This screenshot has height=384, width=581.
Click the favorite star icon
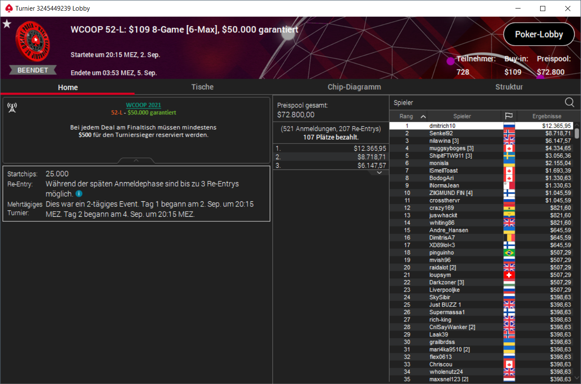7,24
